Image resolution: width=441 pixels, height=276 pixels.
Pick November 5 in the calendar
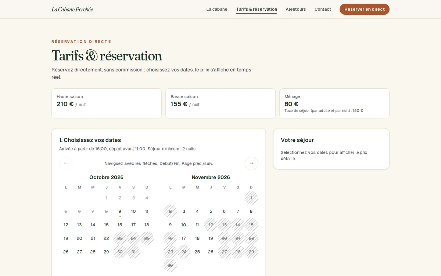tap(211, 211)
